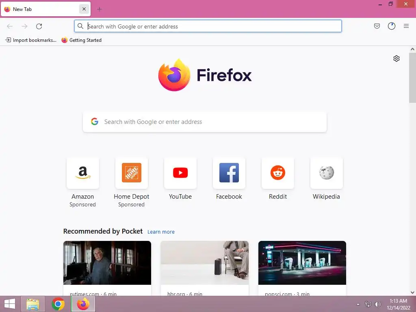Open the Save to Pocket icon
416x312 pixels.
click(377, 26)
